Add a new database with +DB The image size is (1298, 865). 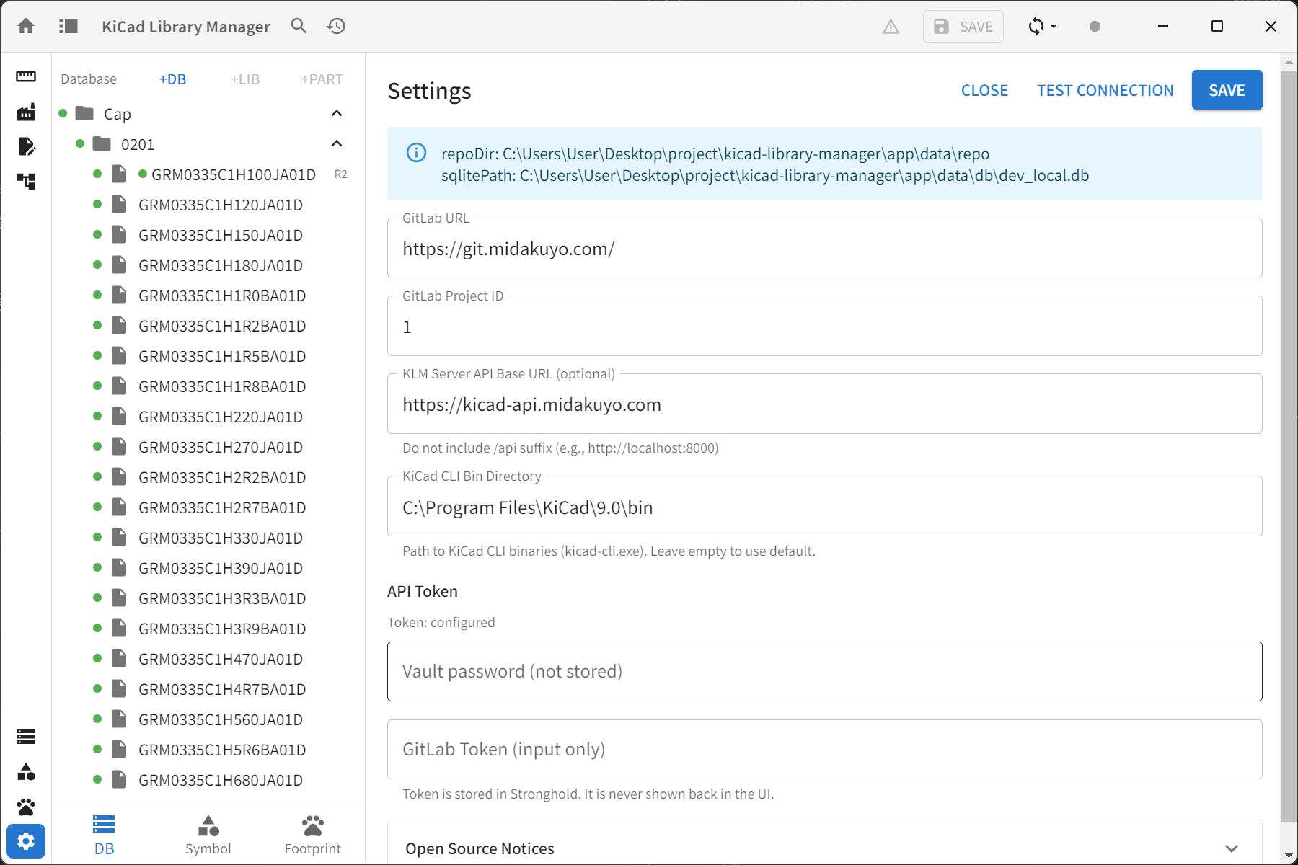172,79
